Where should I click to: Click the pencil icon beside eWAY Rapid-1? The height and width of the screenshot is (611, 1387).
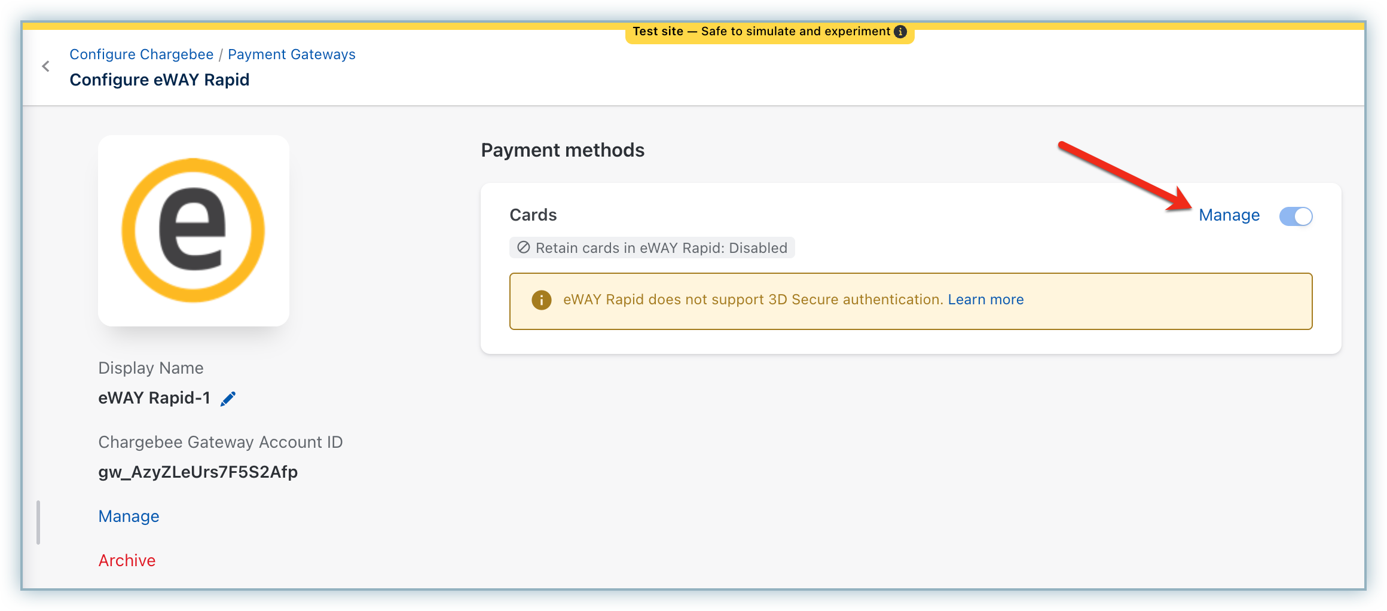[x=228, y=399]
